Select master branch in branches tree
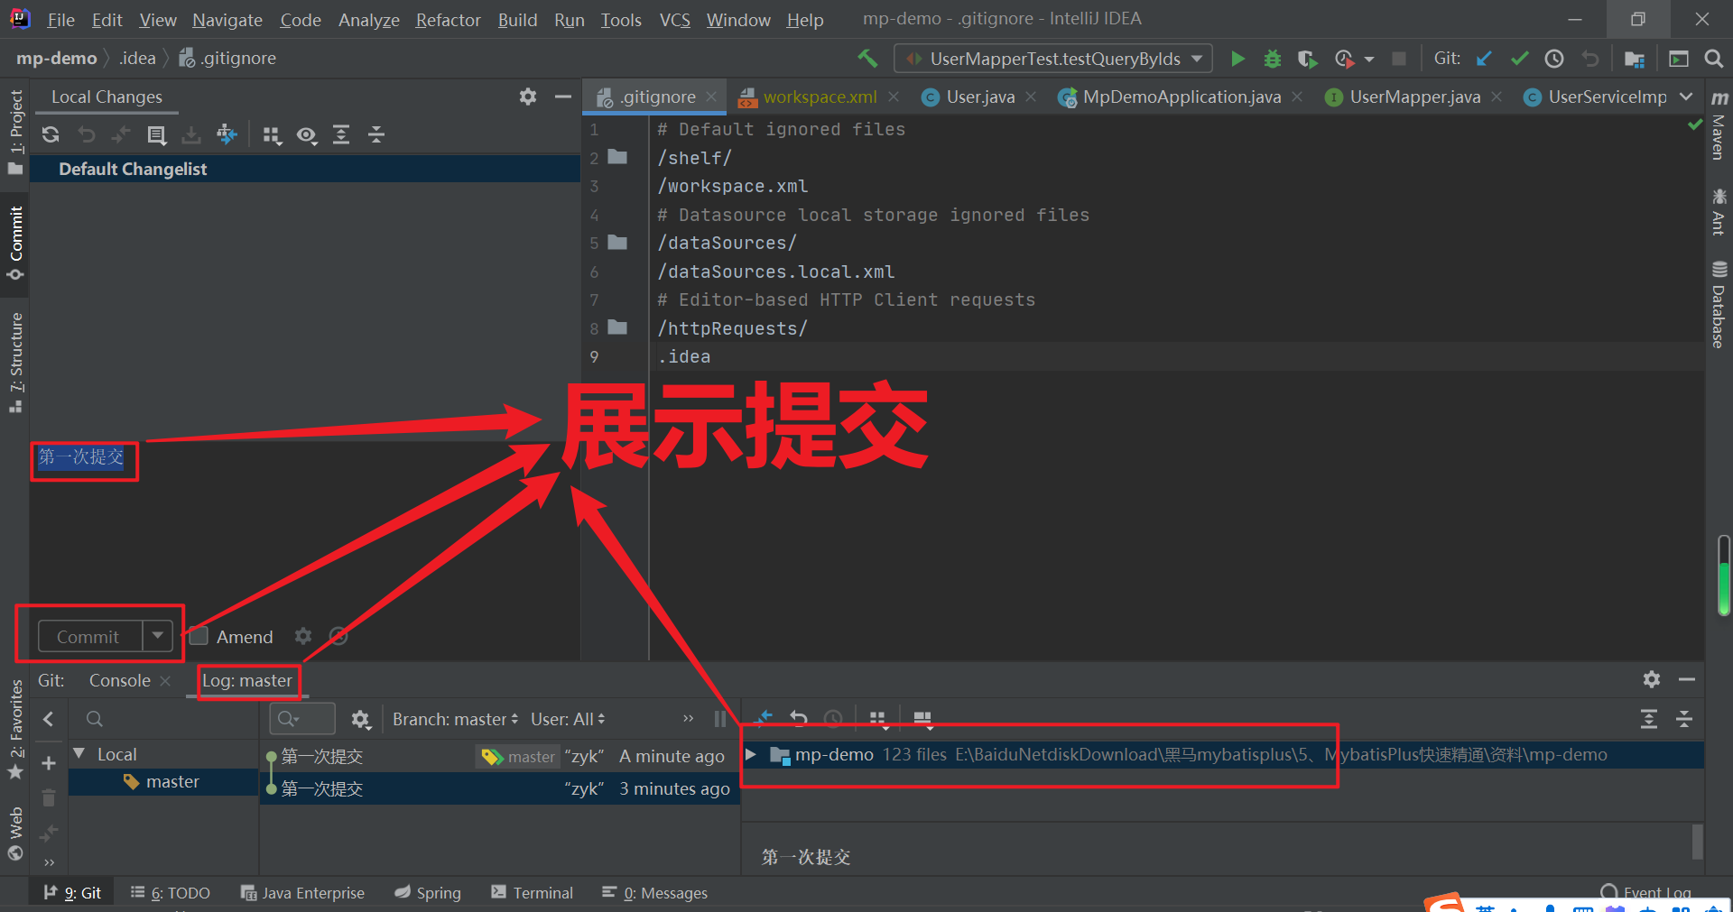 [162, 782]
